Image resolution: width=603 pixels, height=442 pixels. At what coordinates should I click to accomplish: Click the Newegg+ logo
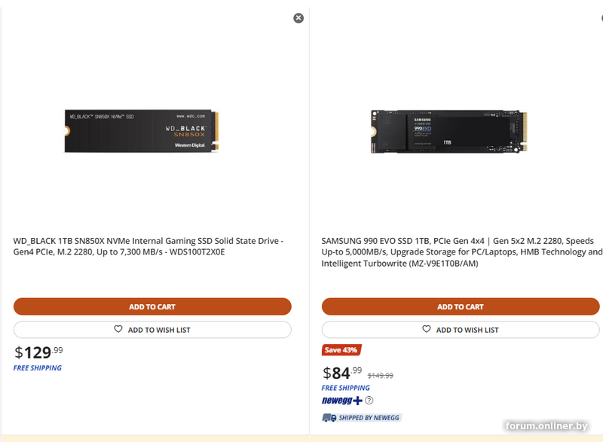tap(342, 401)
